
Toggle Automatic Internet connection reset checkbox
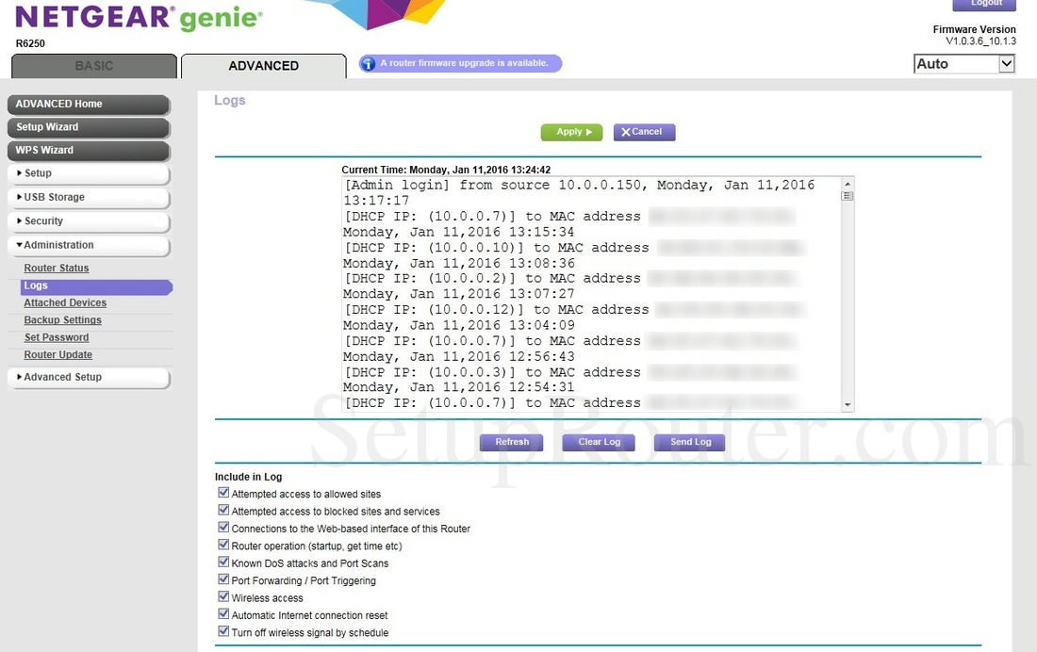pyautogui.click(x=223, y=613)
